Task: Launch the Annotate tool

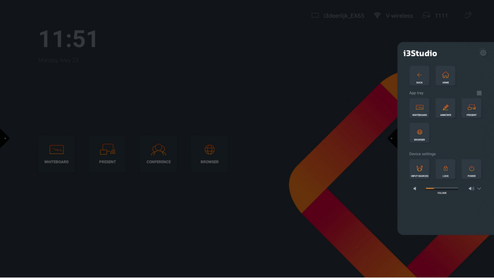Action: (445, 108)
